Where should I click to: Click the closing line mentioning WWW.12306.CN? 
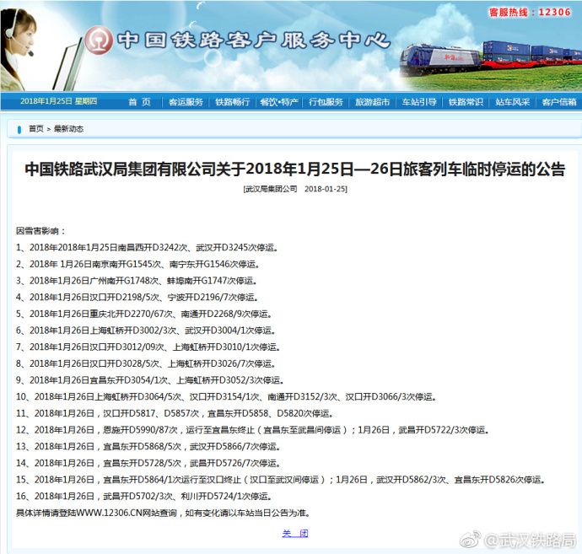tap(163, 513)
